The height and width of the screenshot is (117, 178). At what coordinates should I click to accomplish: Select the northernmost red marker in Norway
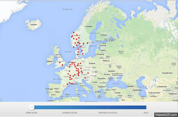point(74,33)
